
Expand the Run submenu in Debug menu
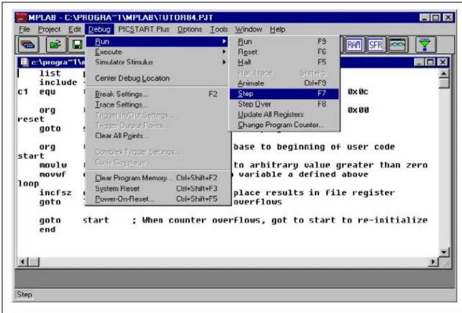tap(158, 42)
